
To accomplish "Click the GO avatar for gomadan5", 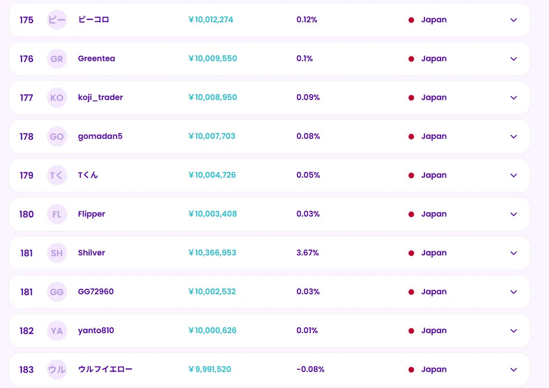I will (57, 137).
